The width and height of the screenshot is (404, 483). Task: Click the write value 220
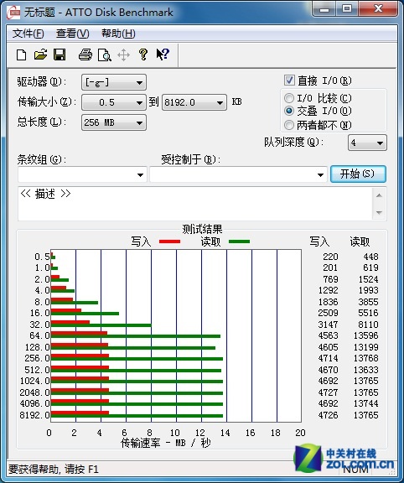click(x=330, y=257)
